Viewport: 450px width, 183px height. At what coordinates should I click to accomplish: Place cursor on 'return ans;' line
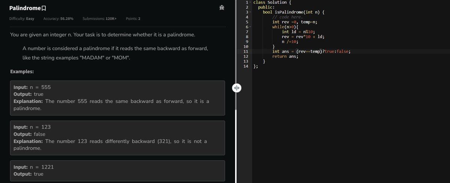pos(285,56)
